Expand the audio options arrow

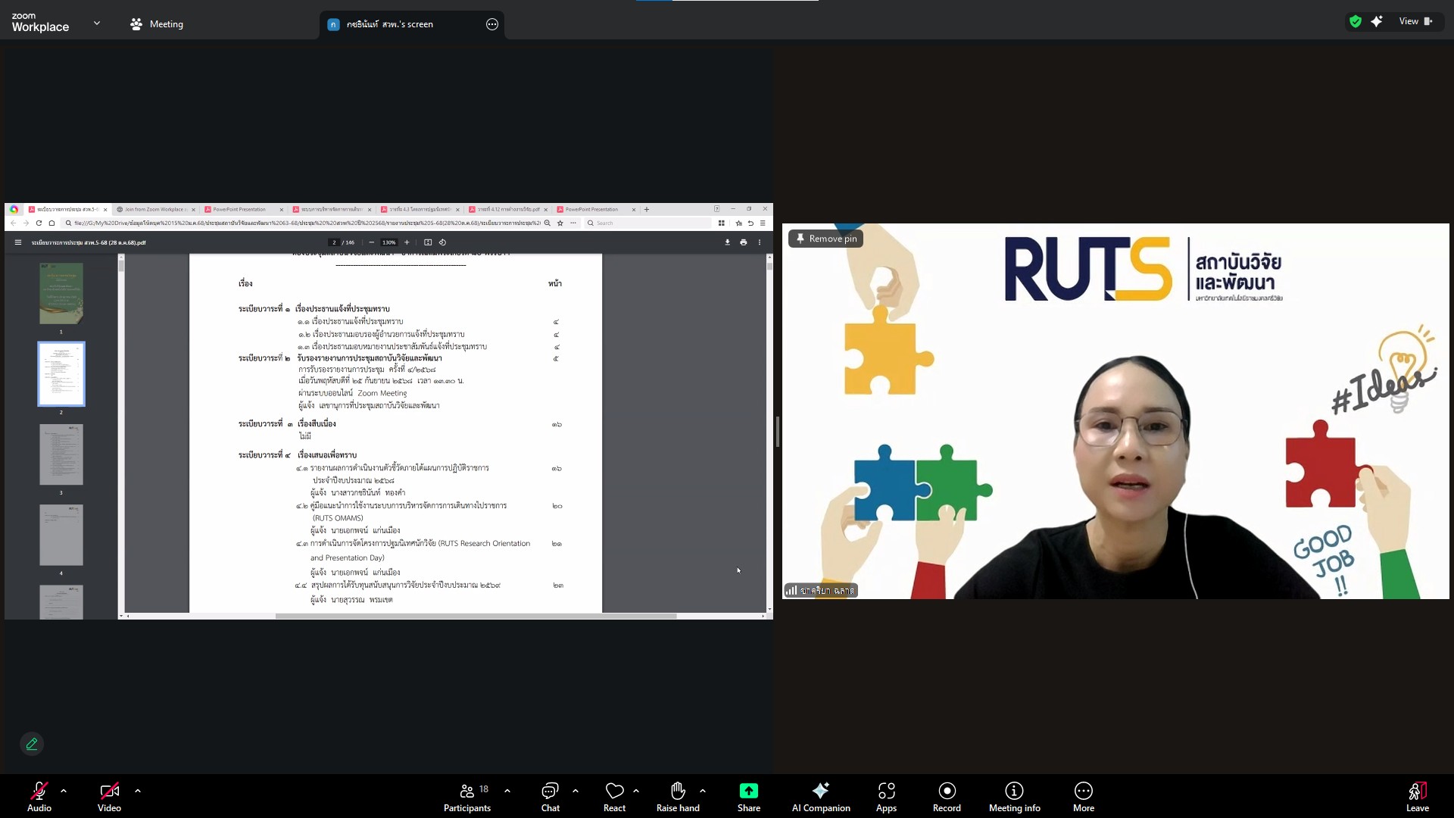[64, 791]
